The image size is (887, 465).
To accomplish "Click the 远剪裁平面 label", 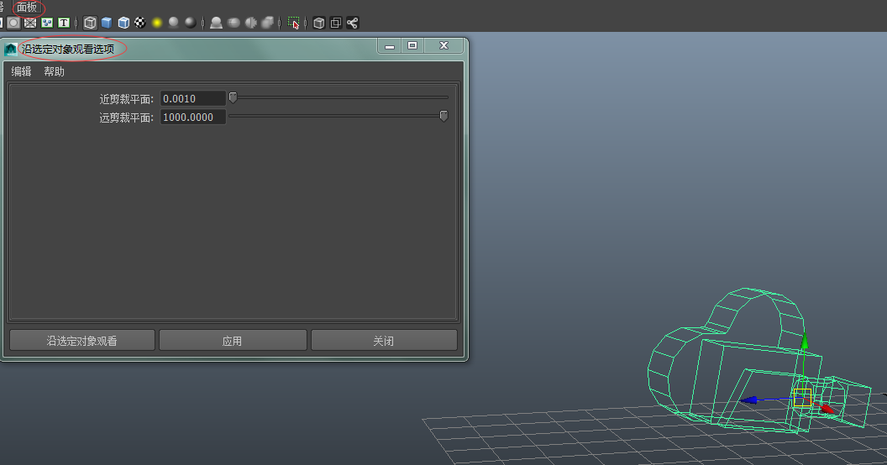I will (126, 118).
